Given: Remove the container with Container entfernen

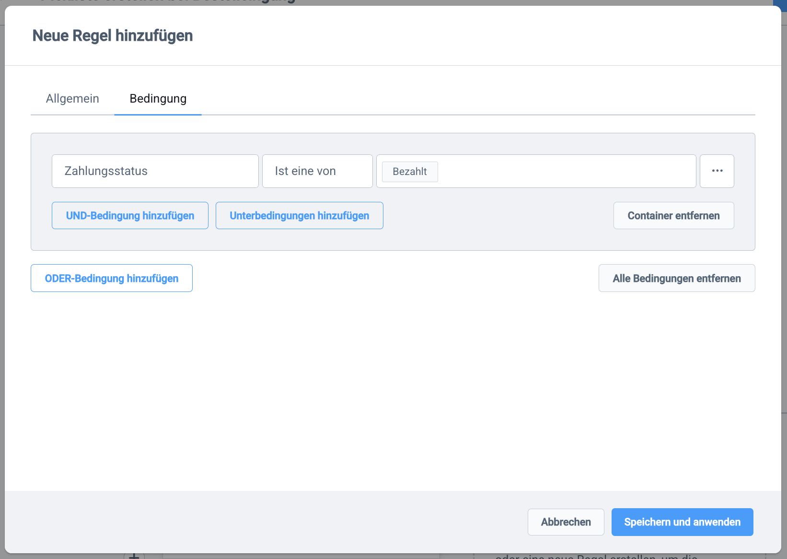Looking at the screenshot, I should coord(673,216).
